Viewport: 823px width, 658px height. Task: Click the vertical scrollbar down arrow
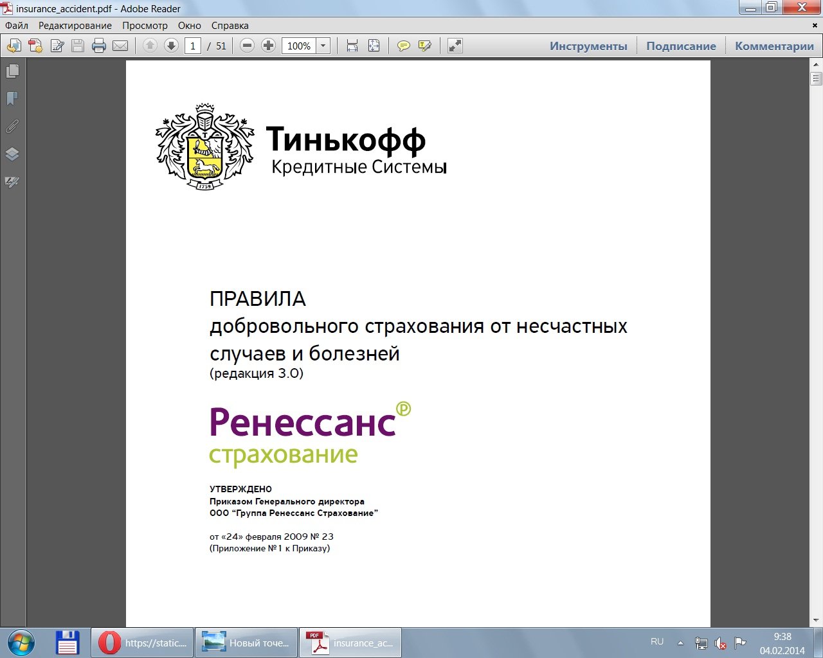(x=817, y=621)
